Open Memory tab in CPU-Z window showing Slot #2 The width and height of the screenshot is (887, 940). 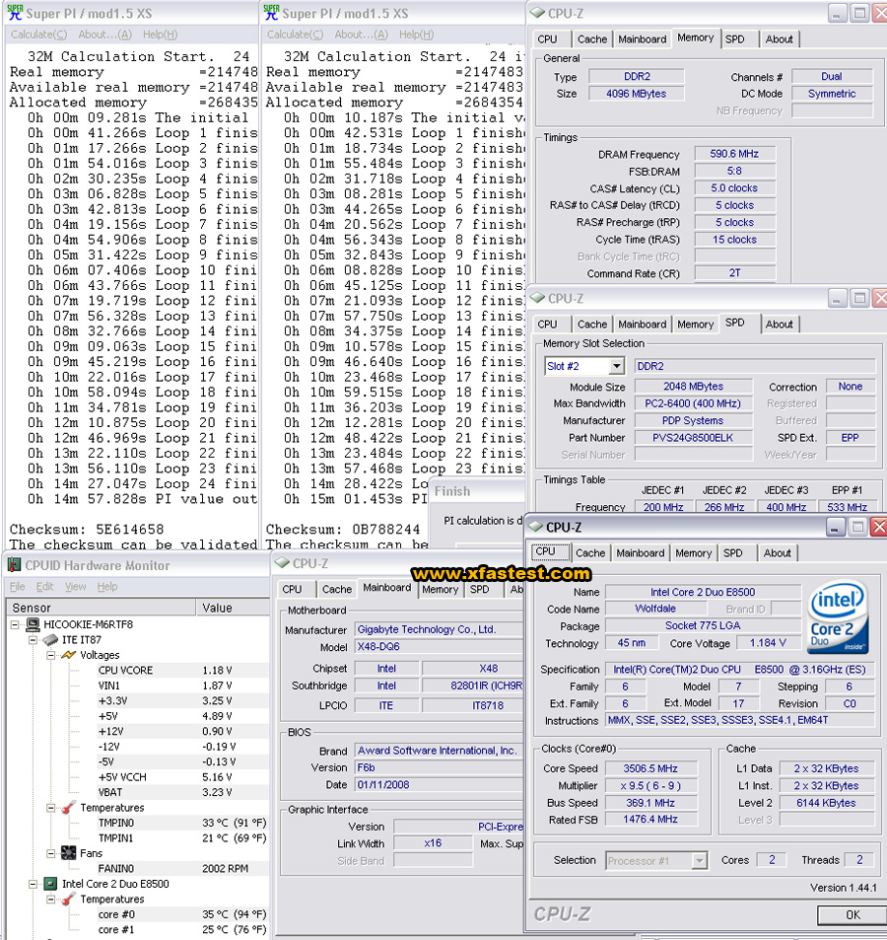click(695, 325)
